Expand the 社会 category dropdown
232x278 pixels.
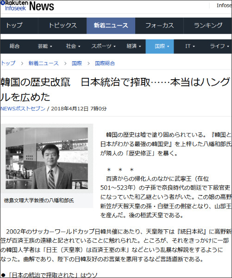pyautogui.click(x=73, y=46)
